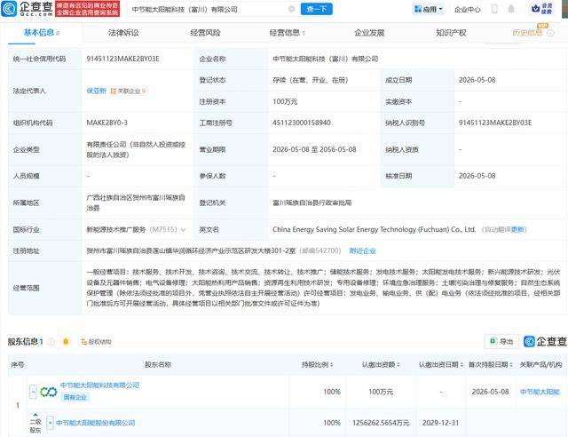Click 关联企业 9 icon link
The image size is (568, 437).
click(x=128, y=91)
